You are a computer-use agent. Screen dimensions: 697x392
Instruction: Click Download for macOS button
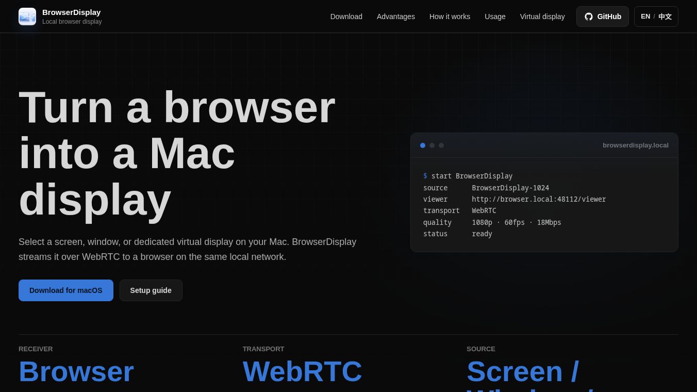(x=66, y=290)
